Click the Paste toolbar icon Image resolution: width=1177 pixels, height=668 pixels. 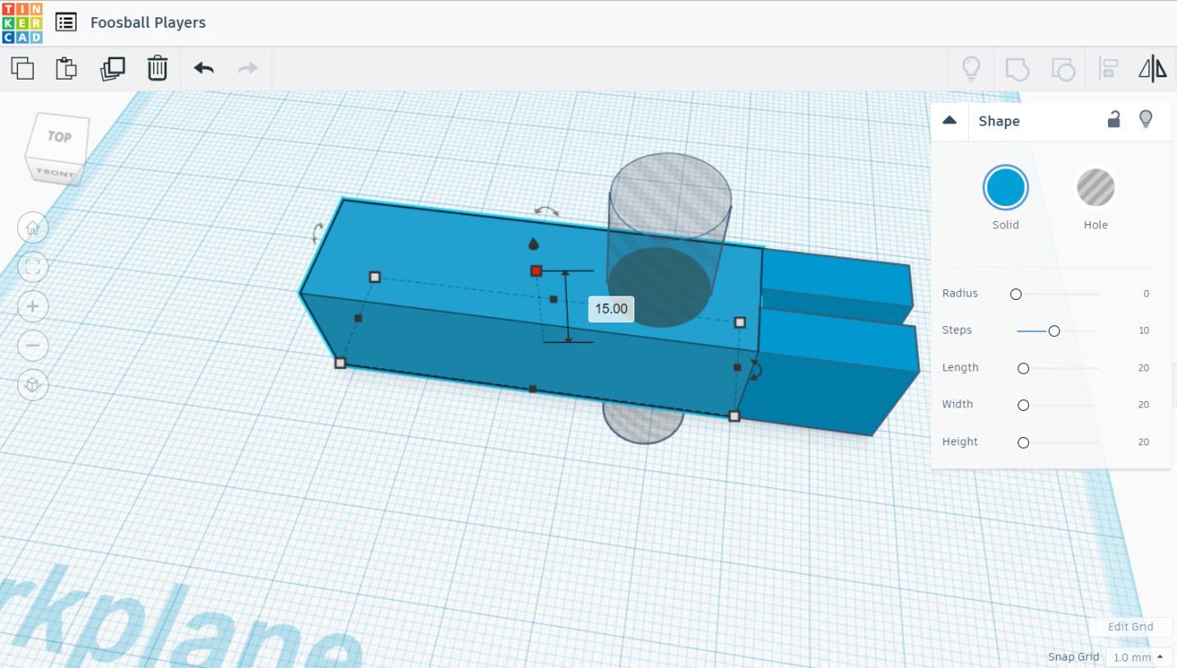point(67,68)
